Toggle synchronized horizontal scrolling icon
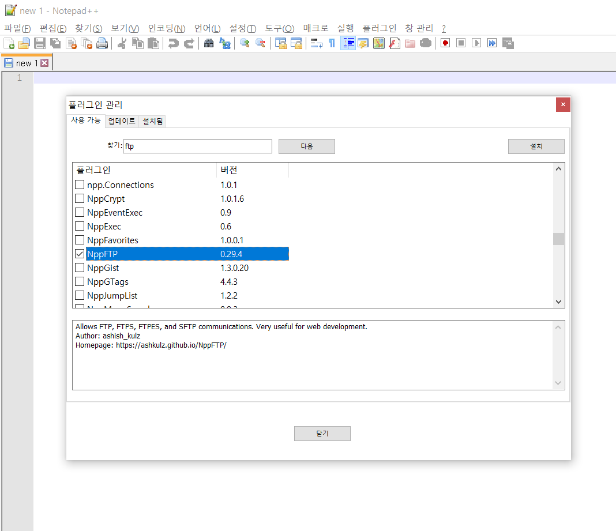The image size is (616, 531). 296,43
